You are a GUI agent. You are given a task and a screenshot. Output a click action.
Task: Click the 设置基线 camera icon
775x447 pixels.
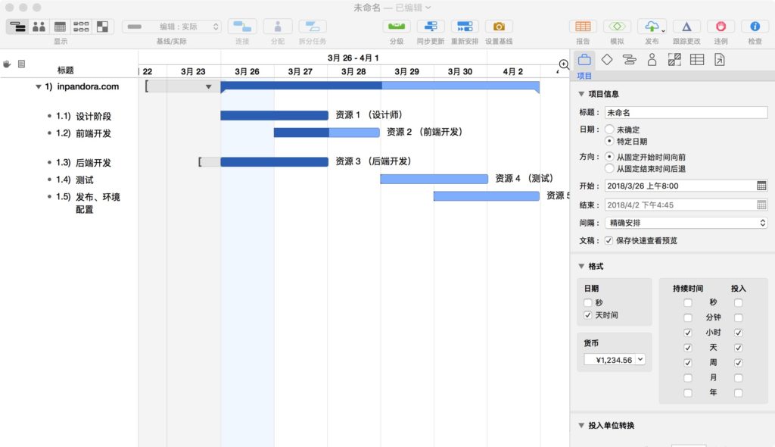tap(499, 27)
